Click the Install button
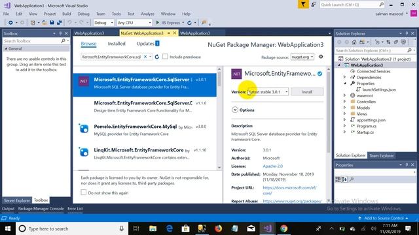 click(x=307, y=91)
